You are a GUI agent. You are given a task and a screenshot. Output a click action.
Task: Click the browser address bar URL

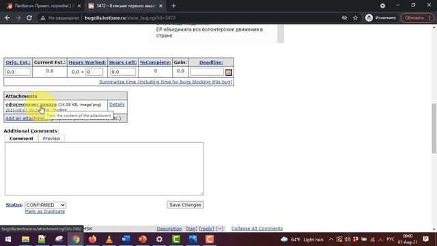click(130, 18)
